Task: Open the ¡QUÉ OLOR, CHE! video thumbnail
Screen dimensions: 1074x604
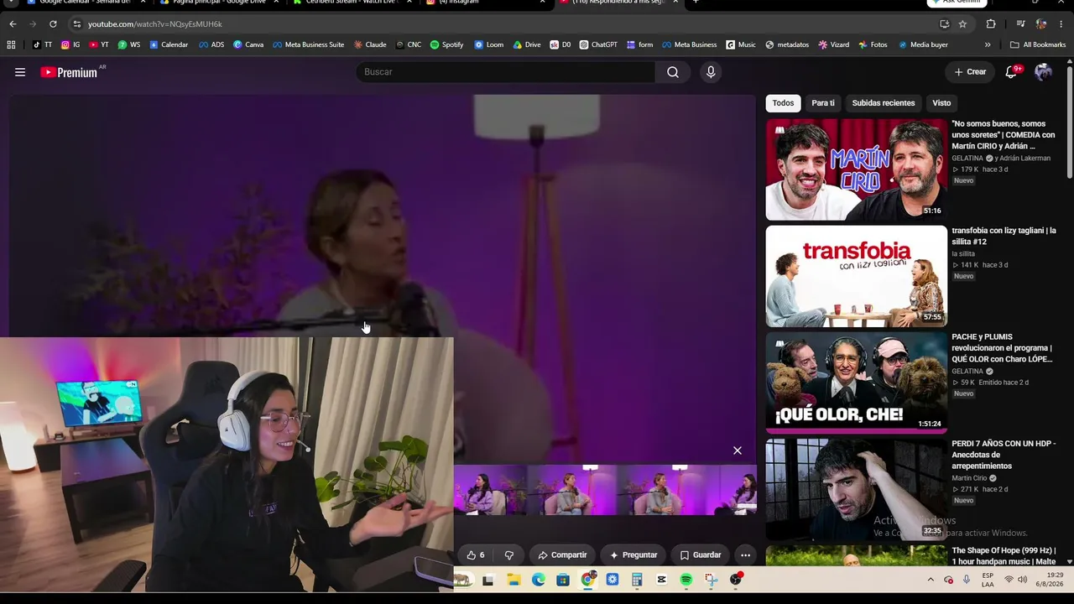Action: click(x=856, y=383)
